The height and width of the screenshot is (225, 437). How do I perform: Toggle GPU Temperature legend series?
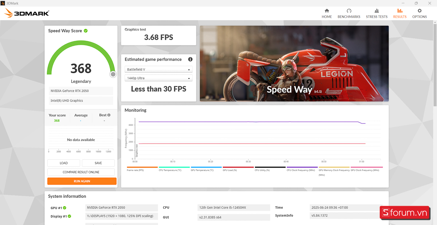pos(206,169)
